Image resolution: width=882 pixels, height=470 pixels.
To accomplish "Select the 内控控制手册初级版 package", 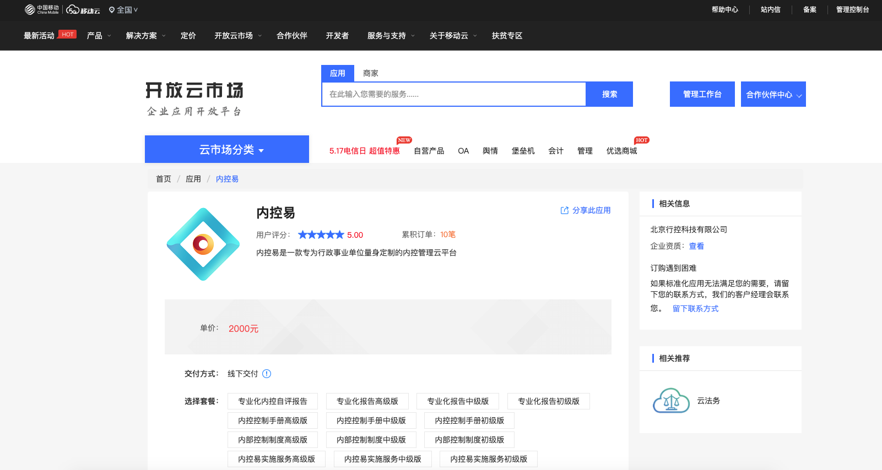I will (469, 420).
